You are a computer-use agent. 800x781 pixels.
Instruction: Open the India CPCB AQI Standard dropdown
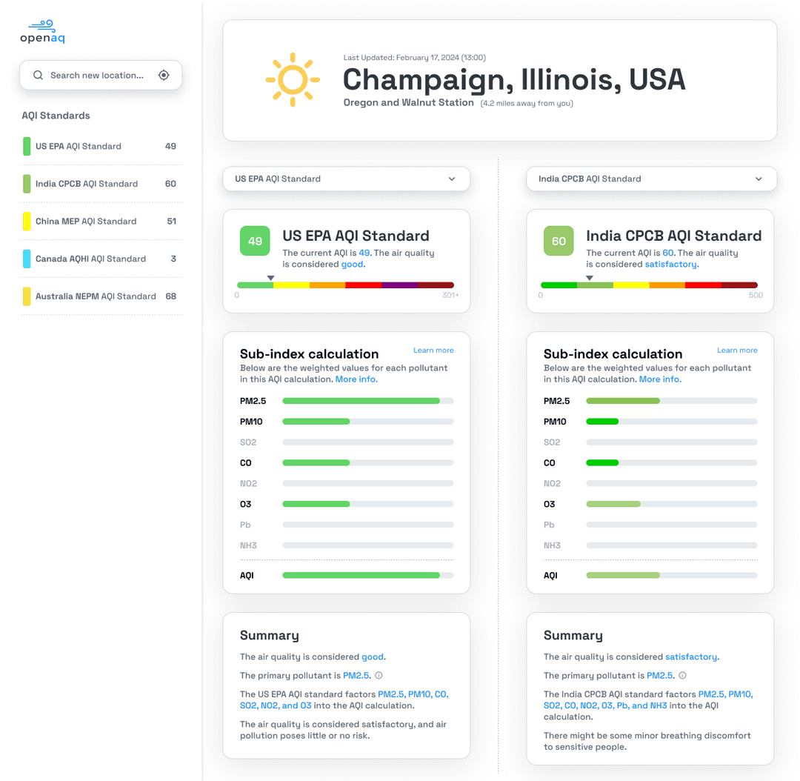coord(652,179)
